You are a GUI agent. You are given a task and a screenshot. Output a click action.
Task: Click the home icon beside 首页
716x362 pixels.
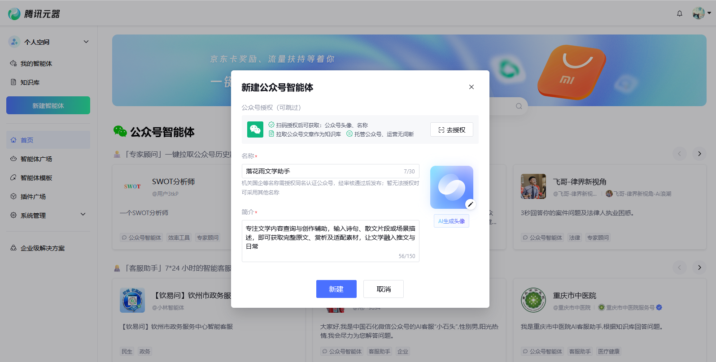tap(13, 140)
